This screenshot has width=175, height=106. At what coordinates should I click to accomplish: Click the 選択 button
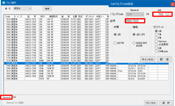coord(166,103)
